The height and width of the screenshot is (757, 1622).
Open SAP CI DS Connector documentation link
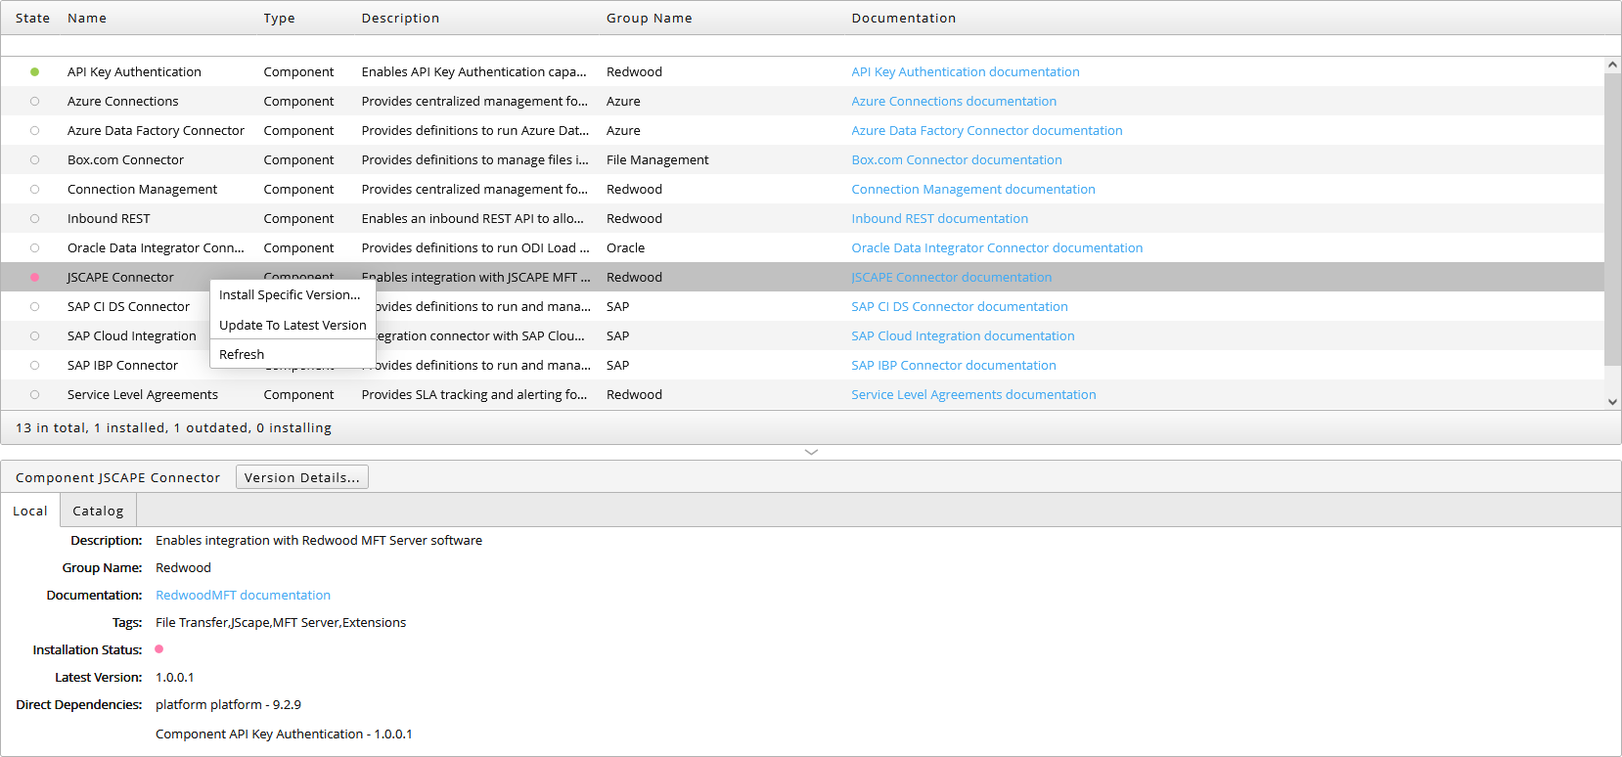coord(960,306)
